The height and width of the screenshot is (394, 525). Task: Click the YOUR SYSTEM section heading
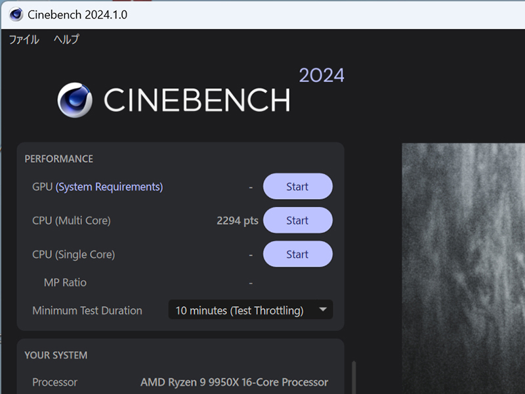coord(56,355)
